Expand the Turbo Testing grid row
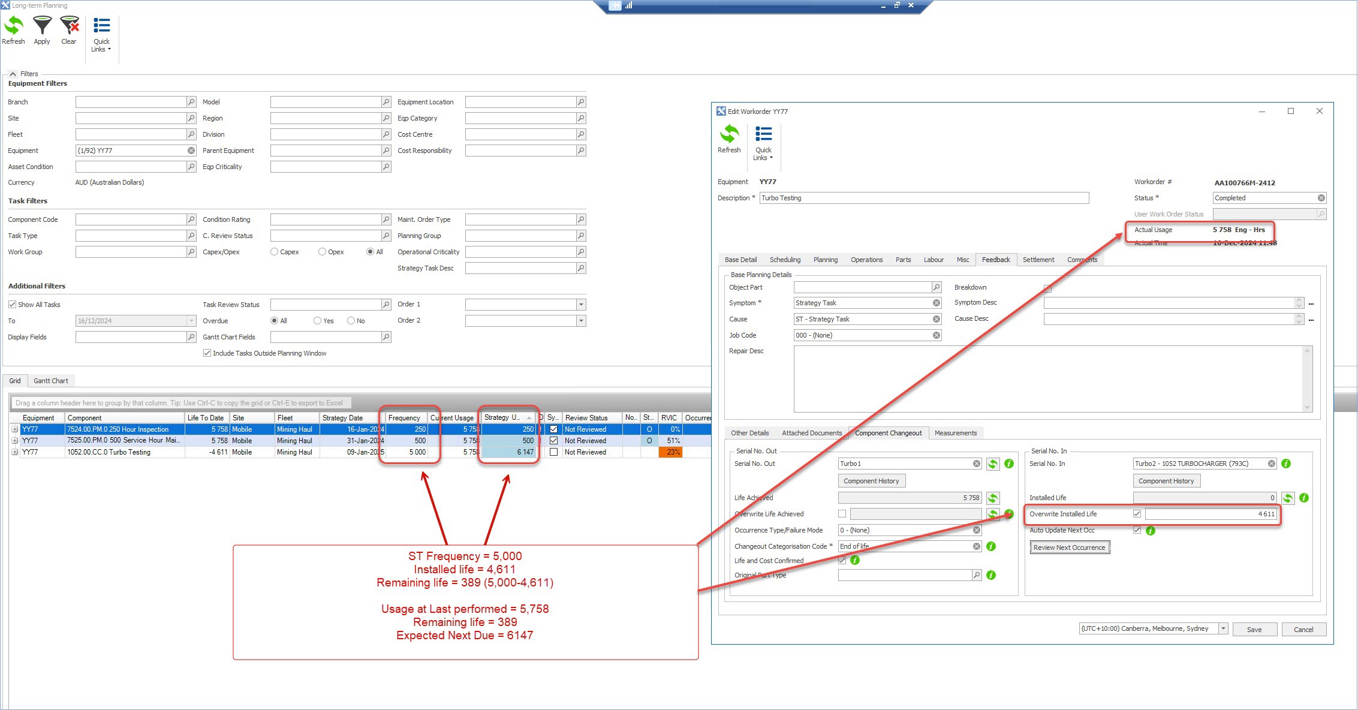This screenshot has width=1358, height=710. [14, 452]
